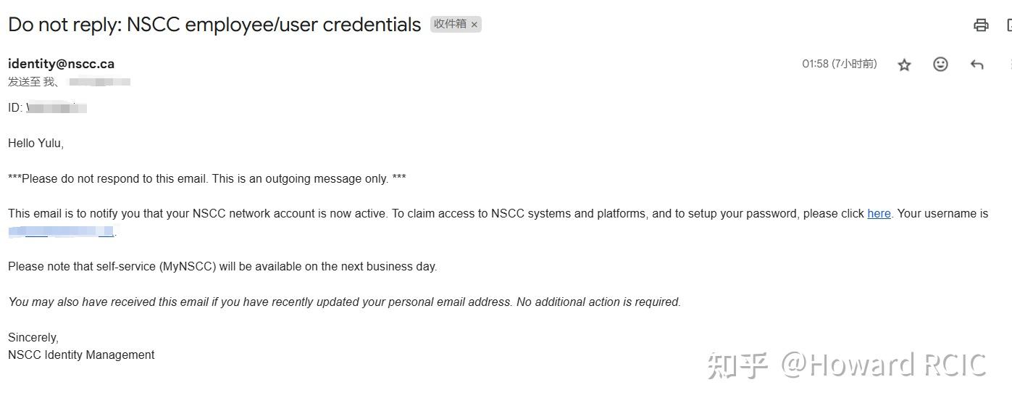
Task: Remove the 收件箱 label with its ×
Action: pos(474,25)
